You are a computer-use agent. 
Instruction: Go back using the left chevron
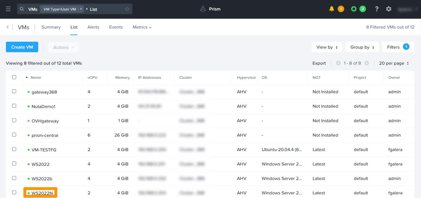[x=8, y=27]
